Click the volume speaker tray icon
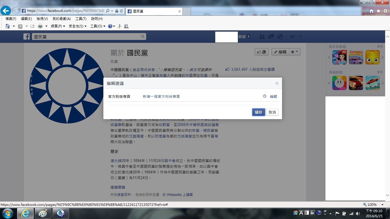 pos(357,213)
